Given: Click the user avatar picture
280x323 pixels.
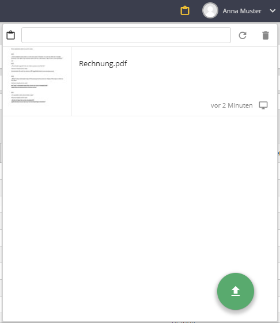Looking at the screenshot, I should (210, 10).
